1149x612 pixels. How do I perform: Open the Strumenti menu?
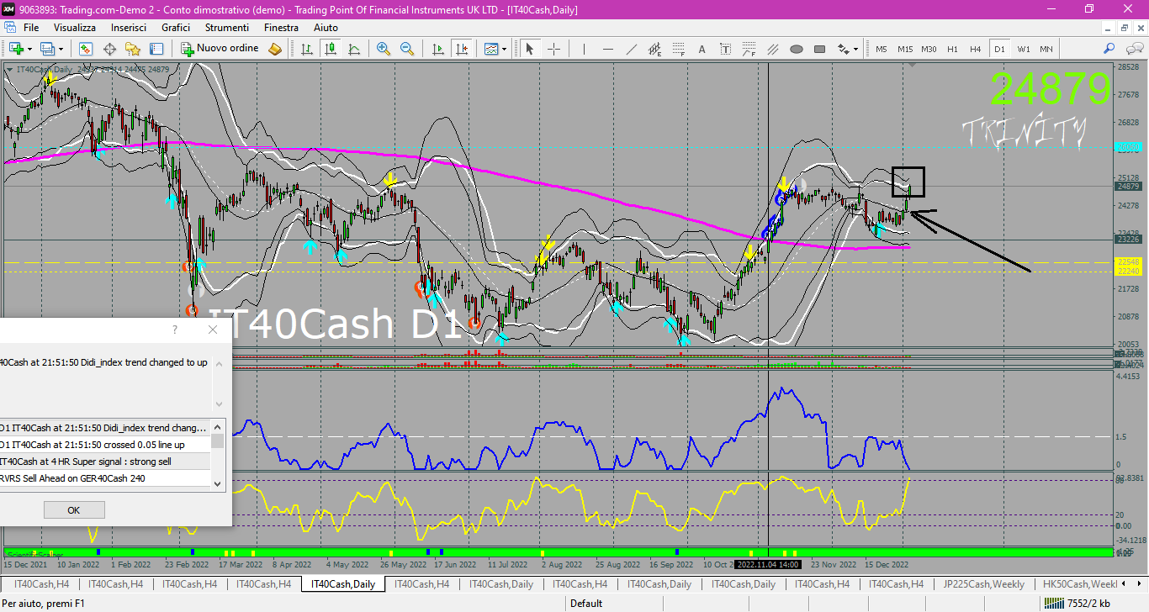click(x=227, y=28)
